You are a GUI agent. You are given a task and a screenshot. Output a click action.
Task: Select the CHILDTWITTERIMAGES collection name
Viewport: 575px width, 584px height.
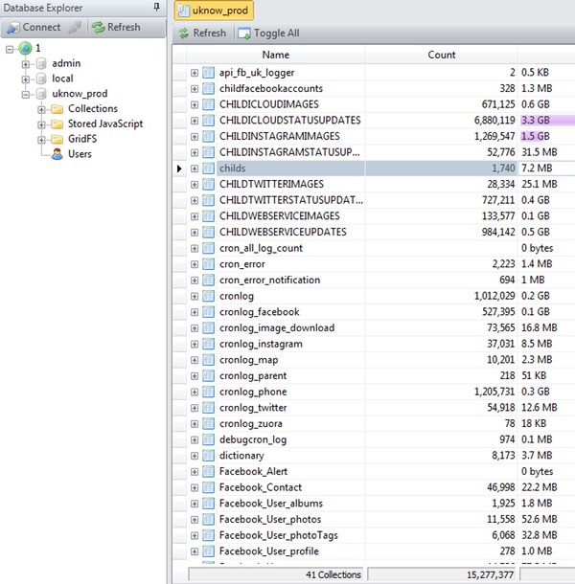(x=271, y=184)
